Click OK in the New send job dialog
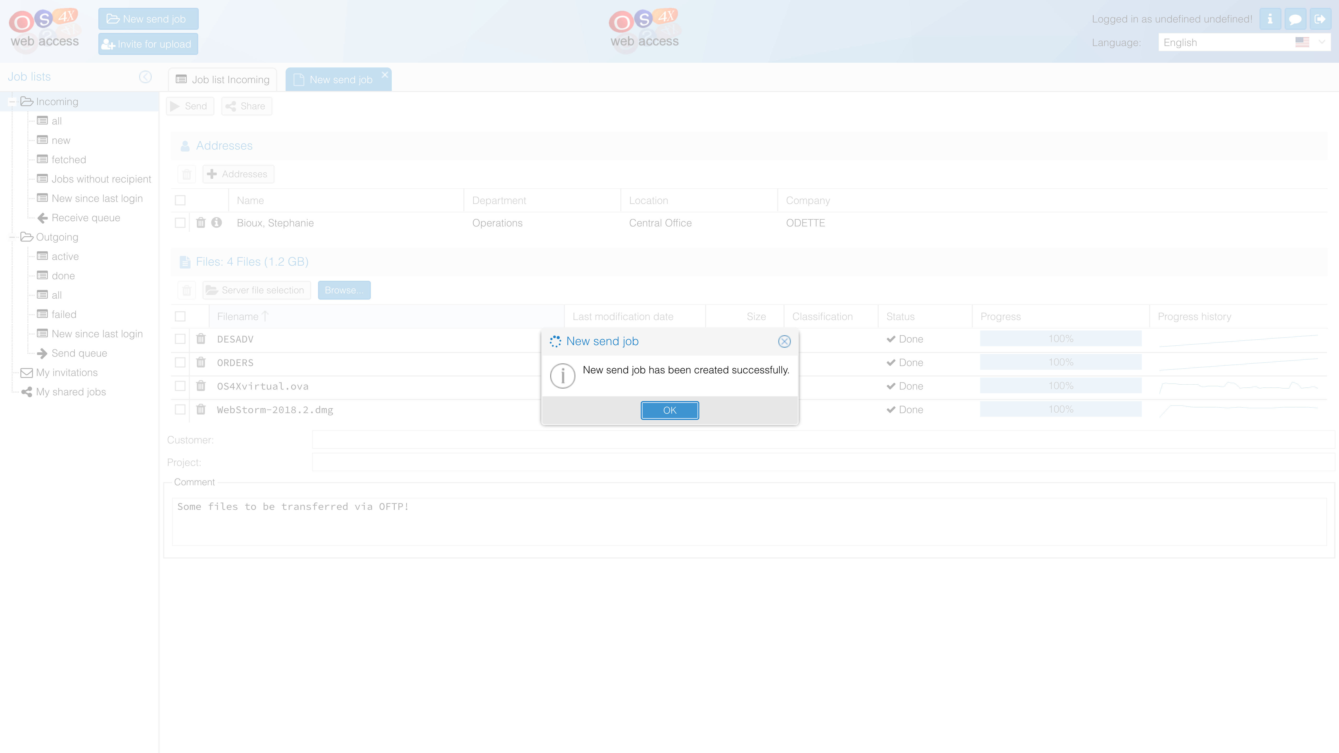Image resolution: width=1339 pixels, height=753 pixels. coord(669,410)
